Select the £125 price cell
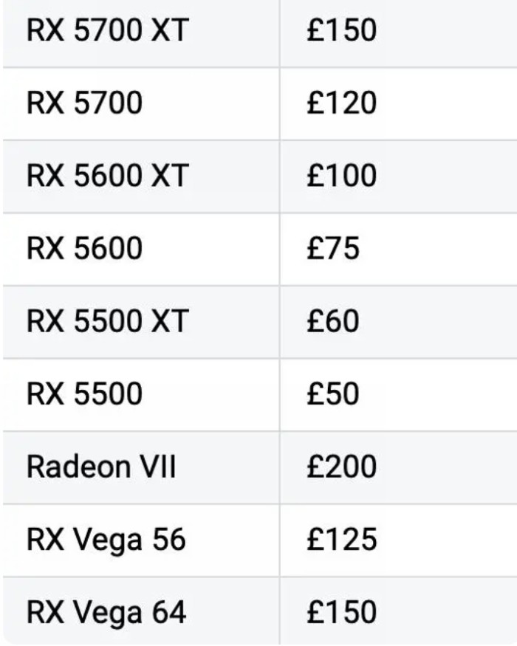The height and width of the screenshot is (646, 517). (342, 540)
